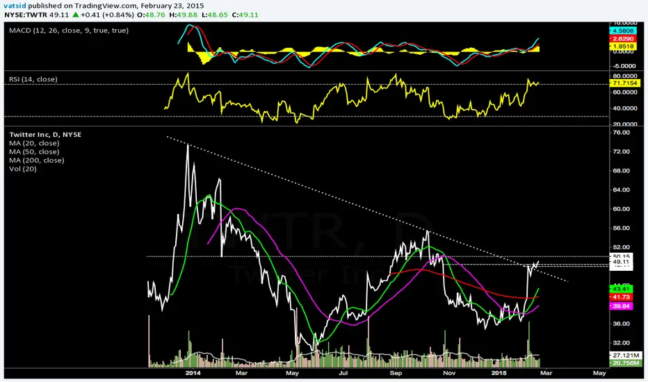
Task: Click the Twitter Inc, D, NYSE title
Action: [45, 135]
